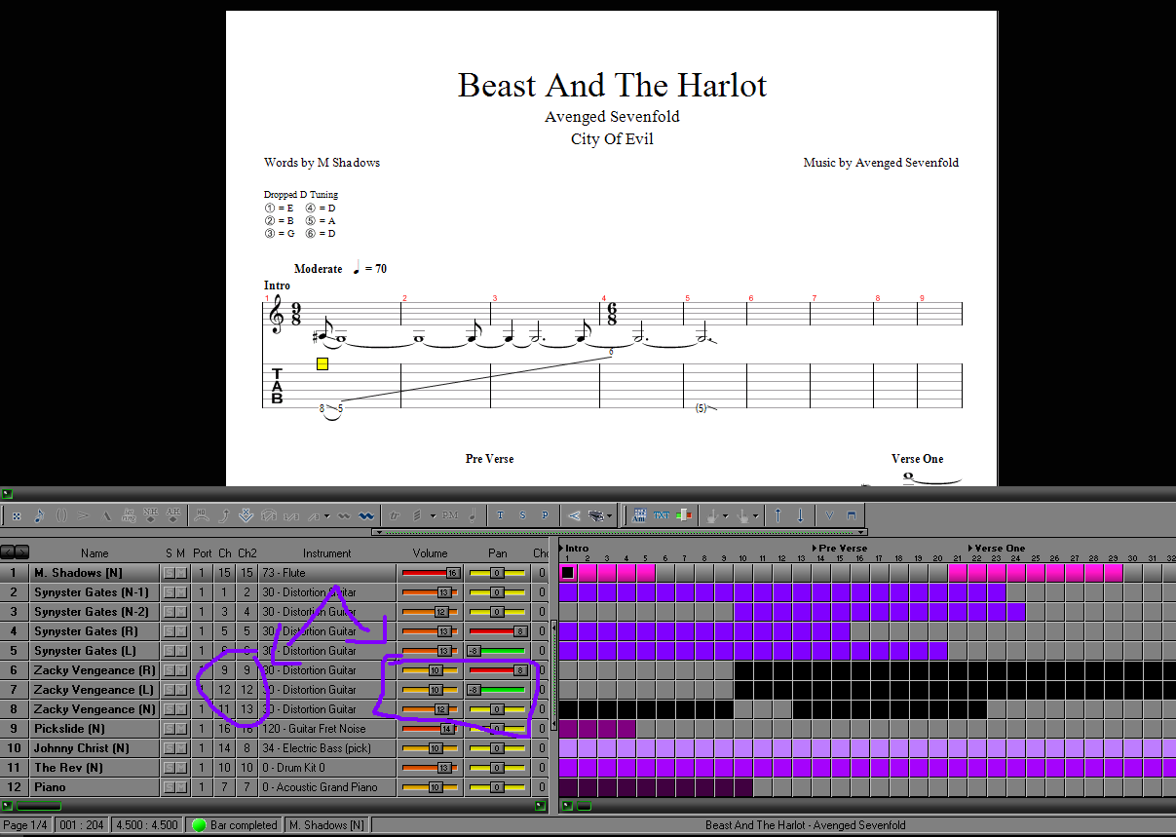Open the mix table change icon
The height and width of the screenshot is (837, 1176).
pyautogui.click(x=684, y=515)
